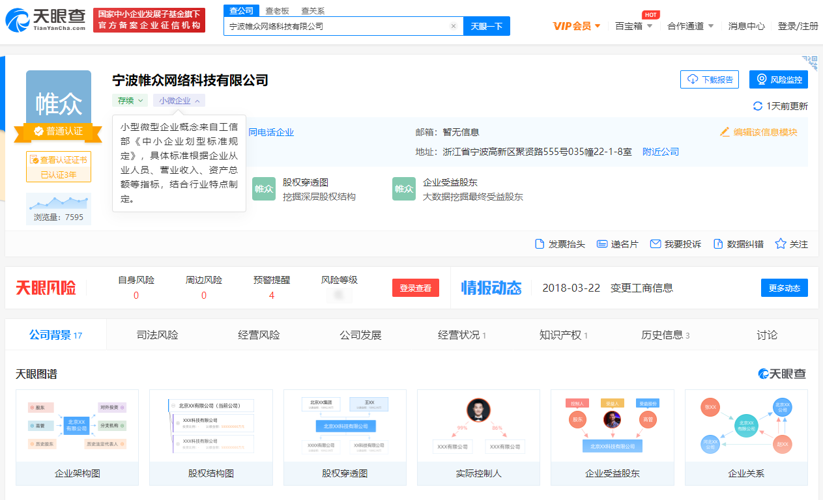823x500 pixels.
Task: Open the 消息中心 message center
Action: [747, 26]
